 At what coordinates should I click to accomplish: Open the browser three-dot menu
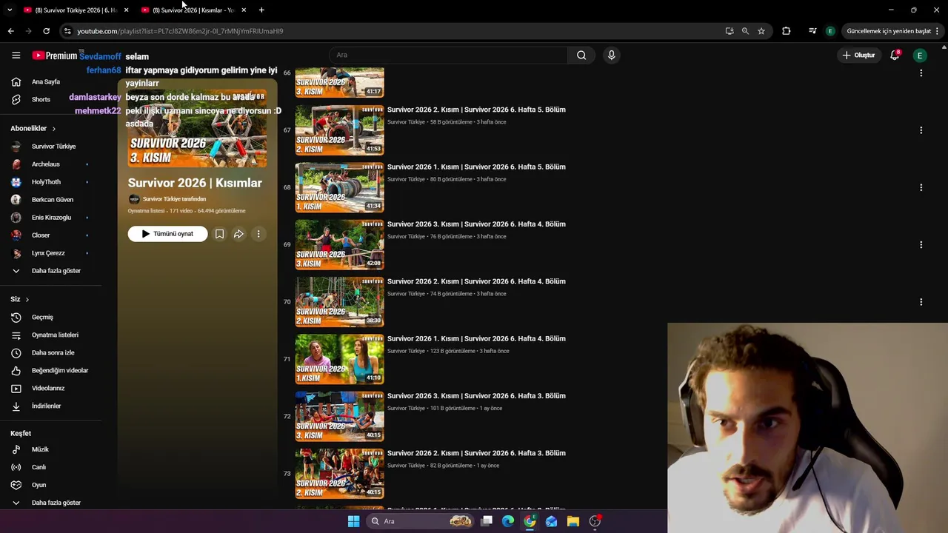tap(938, 31)
